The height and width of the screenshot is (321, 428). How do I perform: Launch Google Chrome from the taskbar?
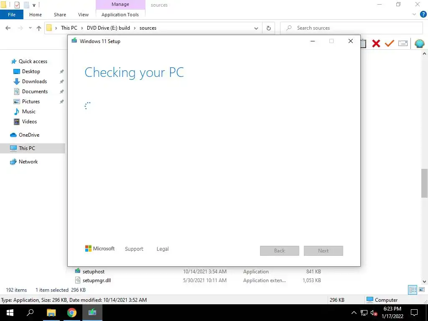click(x=72, y=313)
